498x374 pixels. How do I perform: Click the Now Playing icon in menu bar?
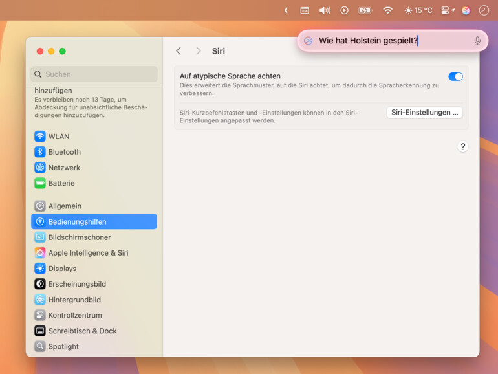coord(344,10)
